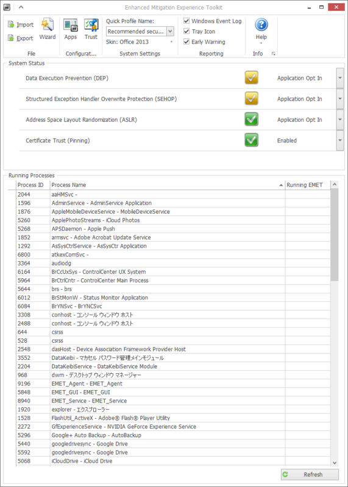Select the BrStMonW Status Monitor row
This screenshot has width=348, height=487.
click(174, 298)
